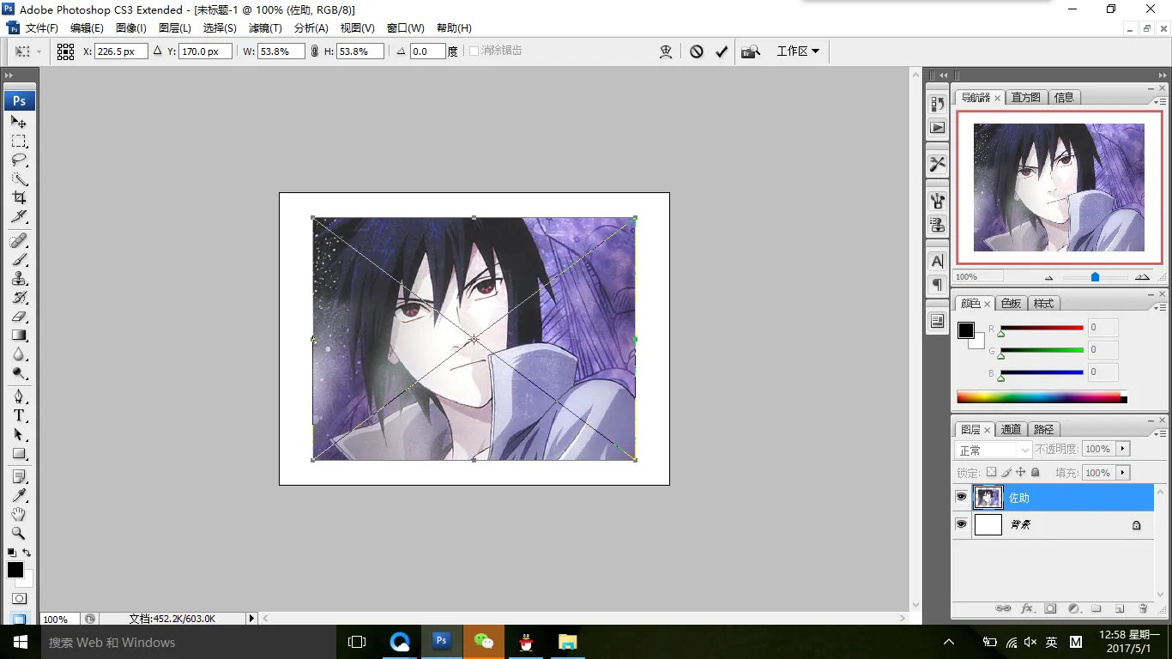Open the Brushes panel from the dock
Image resolution: width=1172 pixels, height=659 pixels.
click(x=938, y=201)
